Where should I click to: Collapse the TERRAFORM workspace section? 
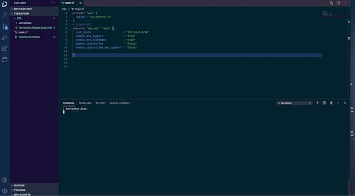34,14
